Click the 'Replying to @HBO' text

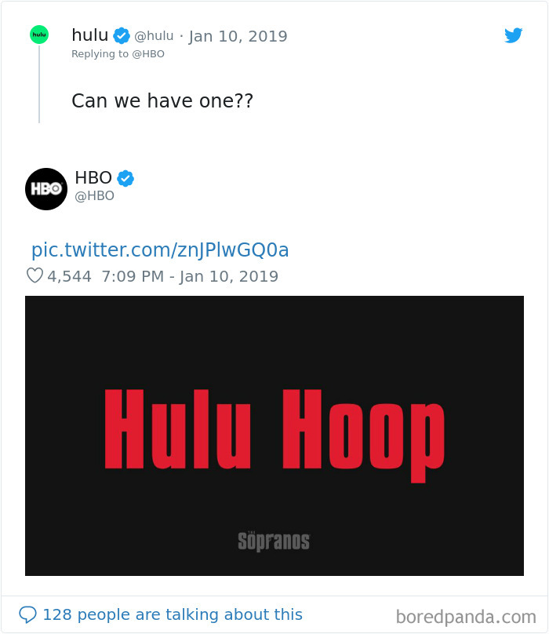(118, 54)
